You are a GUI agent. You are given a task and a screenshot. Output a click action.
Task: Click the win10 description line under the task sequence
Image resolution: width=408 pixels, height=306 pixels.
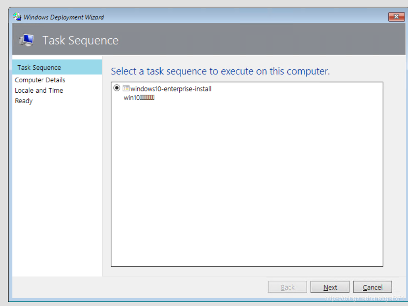point(139,98)
